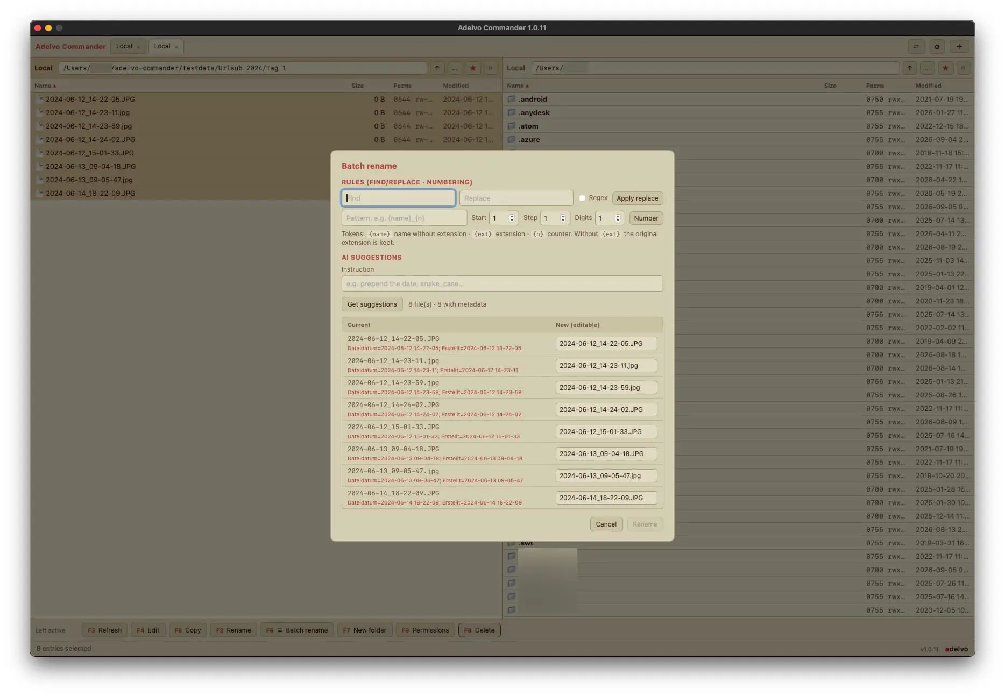The height and width of the screenshot is (696, 1005).
Task: Go up one folder in left pane
Action: [x=437, y=68]
